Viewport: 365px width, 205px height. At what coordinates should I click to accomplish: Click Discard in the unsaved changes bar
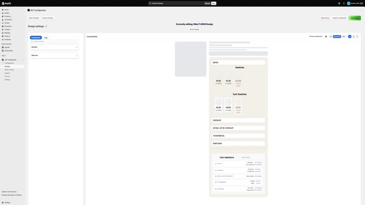(x=207, y=3)
